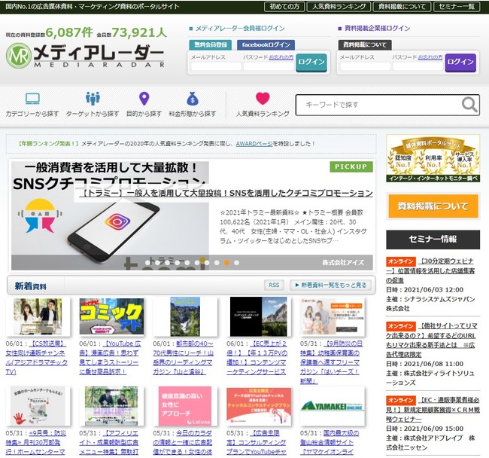Click the teal member ログイン button

(311, 62)
